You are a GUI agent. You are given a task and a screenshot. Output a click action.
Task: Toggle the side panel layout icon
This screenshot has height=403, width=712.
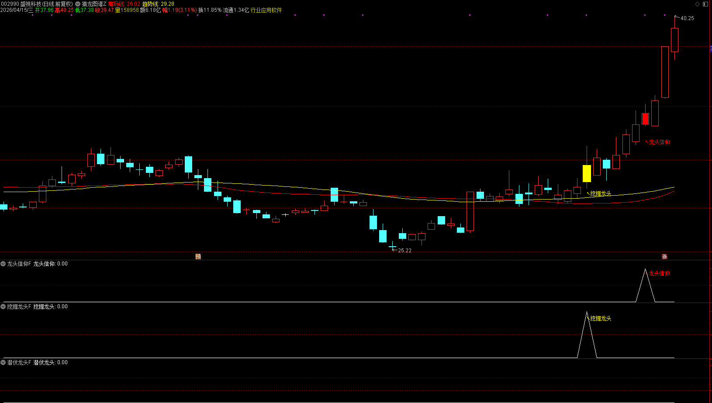pos(705,4)
